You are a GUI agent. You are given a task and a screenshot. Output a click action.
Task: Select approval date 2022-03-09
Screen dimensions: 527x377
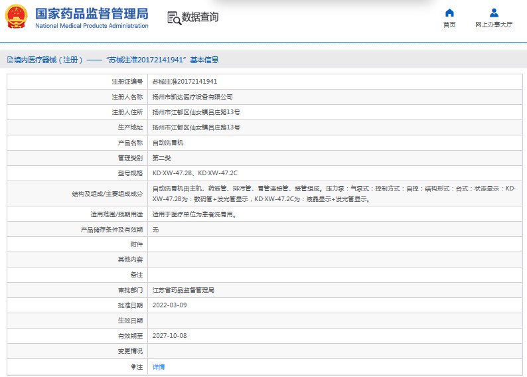170,305
